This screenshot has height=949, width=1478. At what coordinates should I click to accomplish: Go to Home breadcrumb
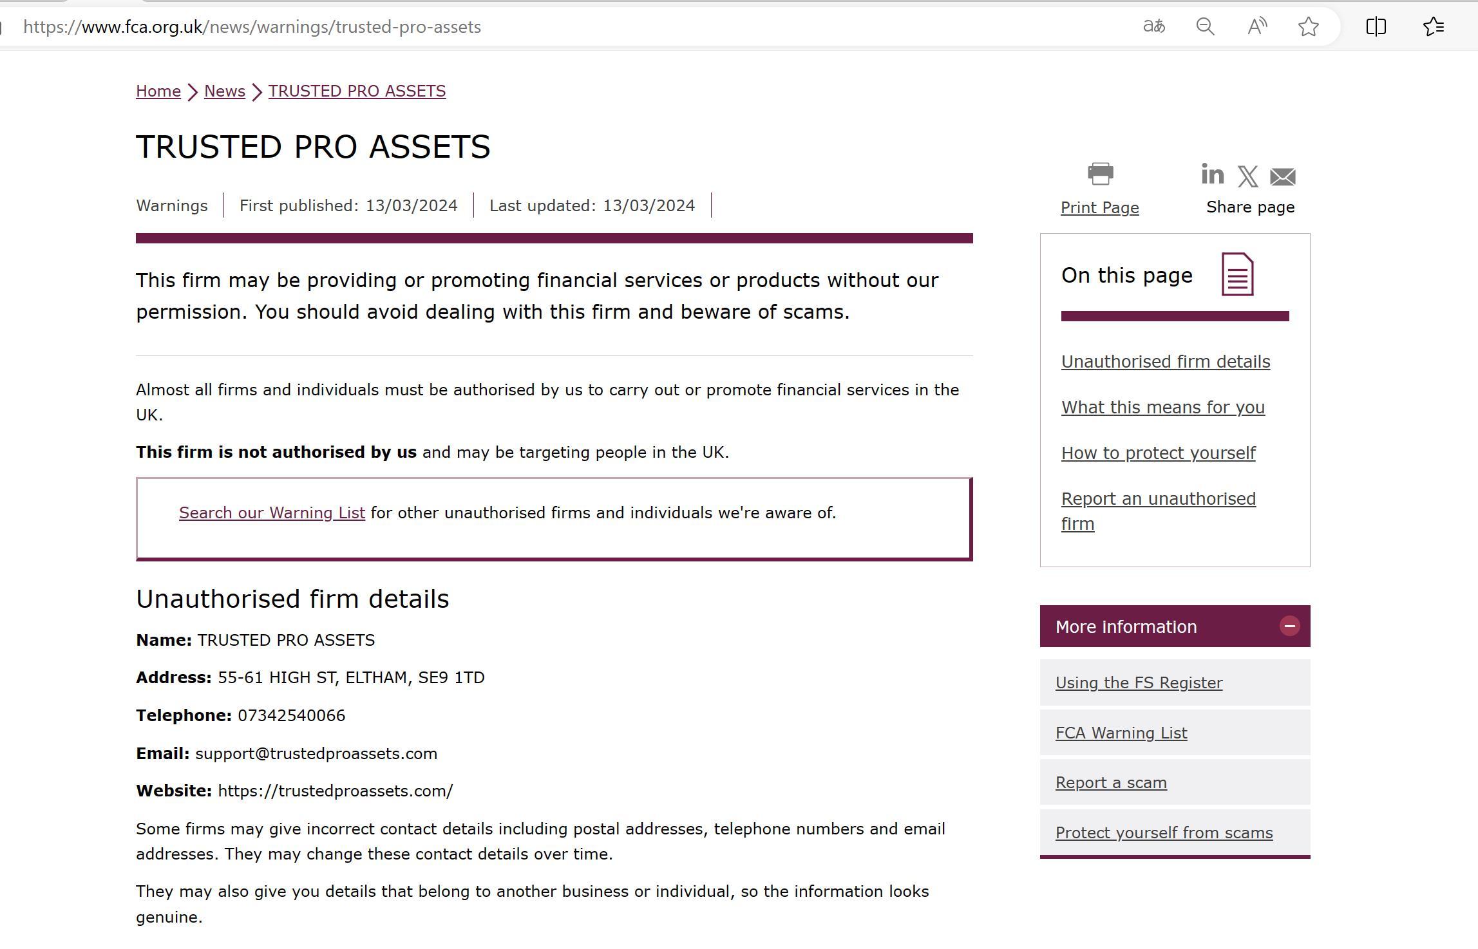(x=158, y=91)
